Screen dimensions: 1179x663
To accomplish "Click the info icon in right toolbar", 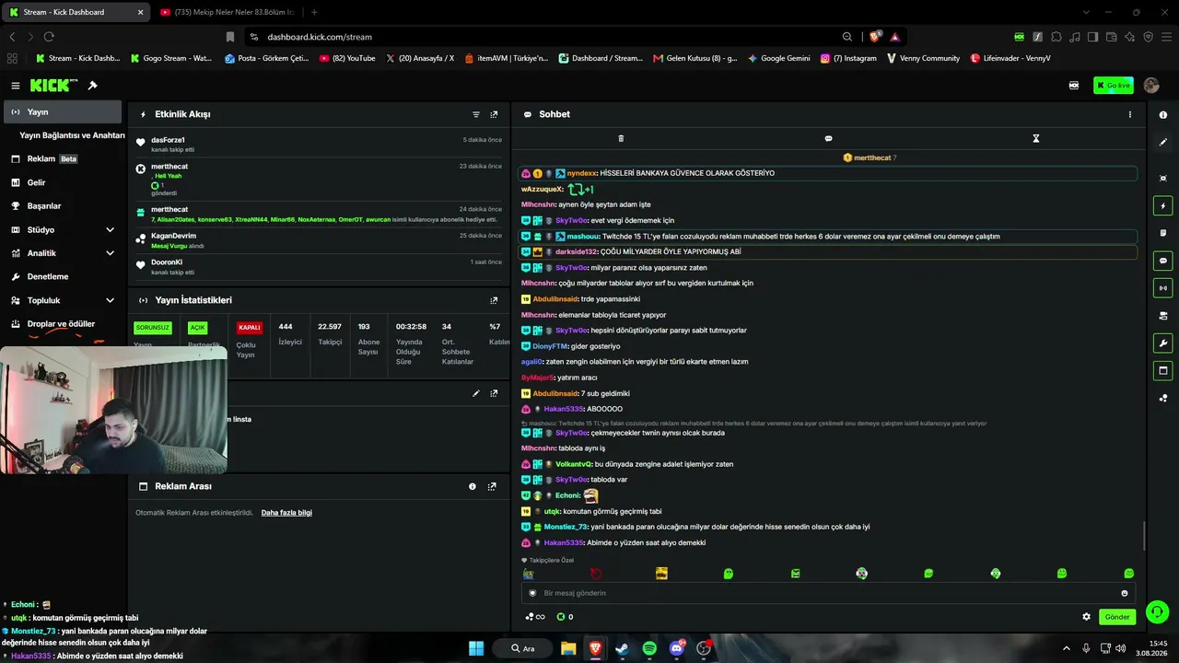I will [x=1163, y=115].
